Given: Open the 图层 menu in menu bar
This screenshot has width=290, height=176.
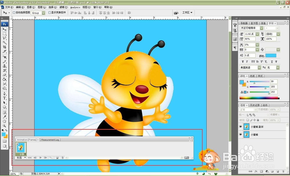Looking at the screenshot, I should pyautogui.click(x=42, y=7).
